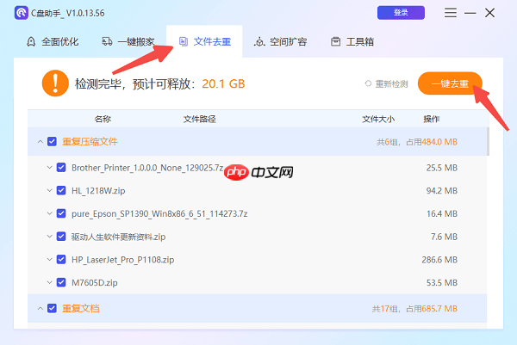
Task: Click the 53.5 MB size value
Action: coord(442,283)
